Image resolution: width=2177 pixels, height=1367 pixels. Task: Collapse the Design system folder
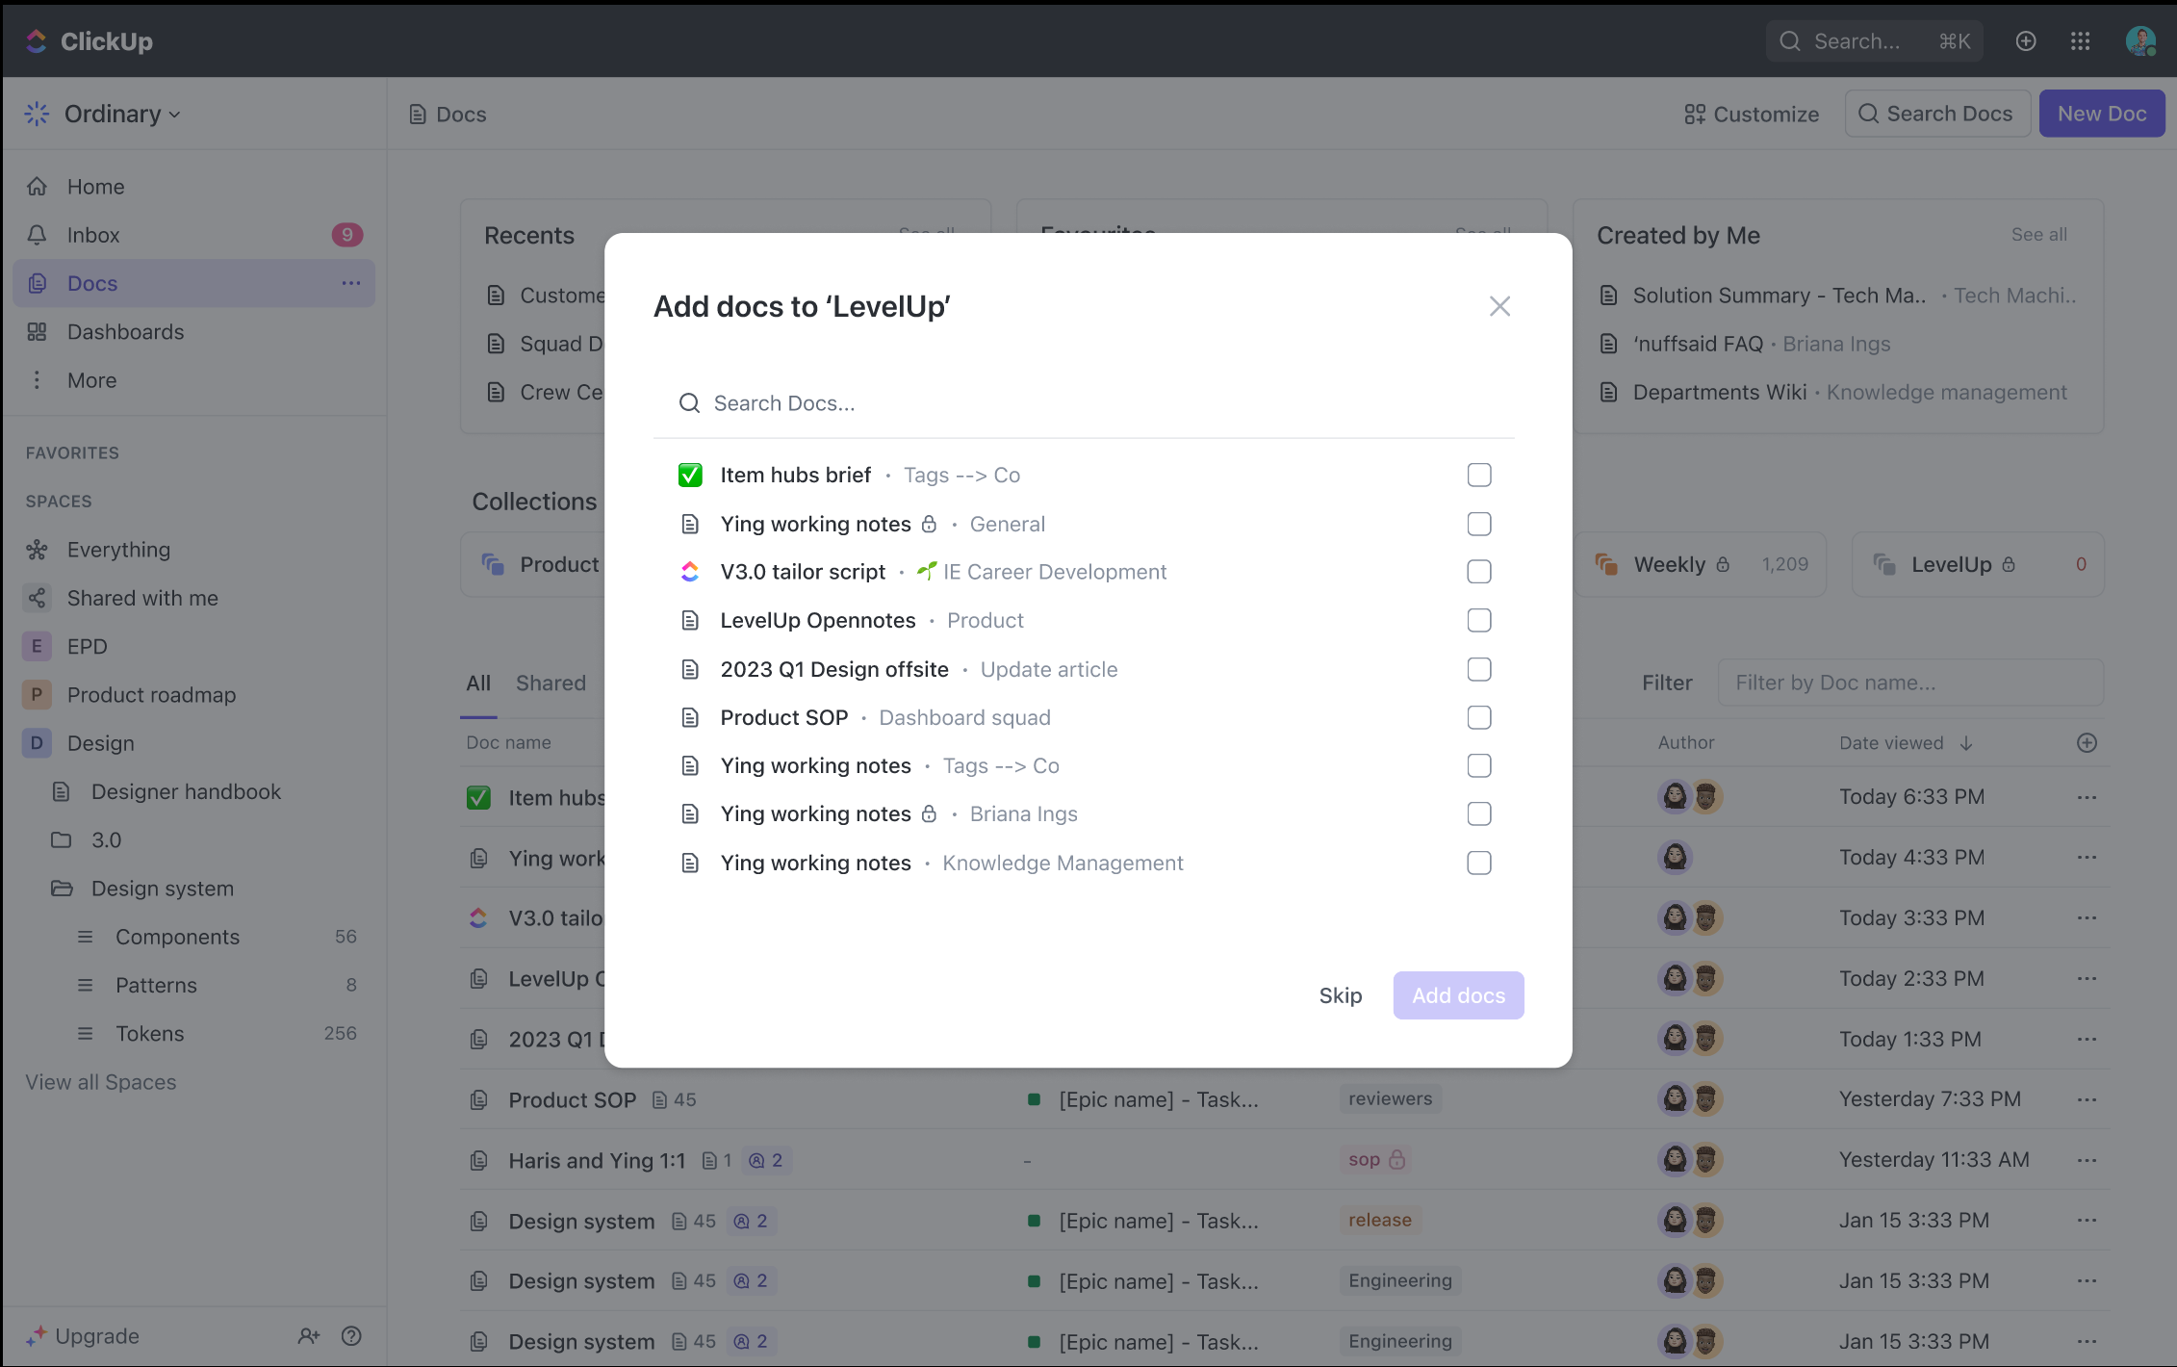[62, 889]
